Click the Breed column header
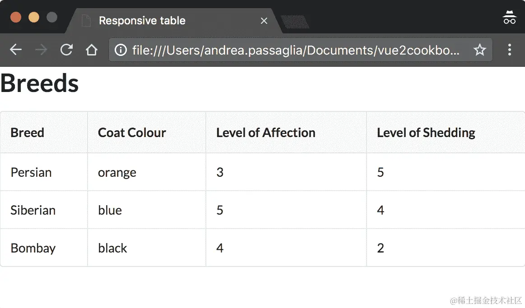525x308 pixels. tap(28, 133)
